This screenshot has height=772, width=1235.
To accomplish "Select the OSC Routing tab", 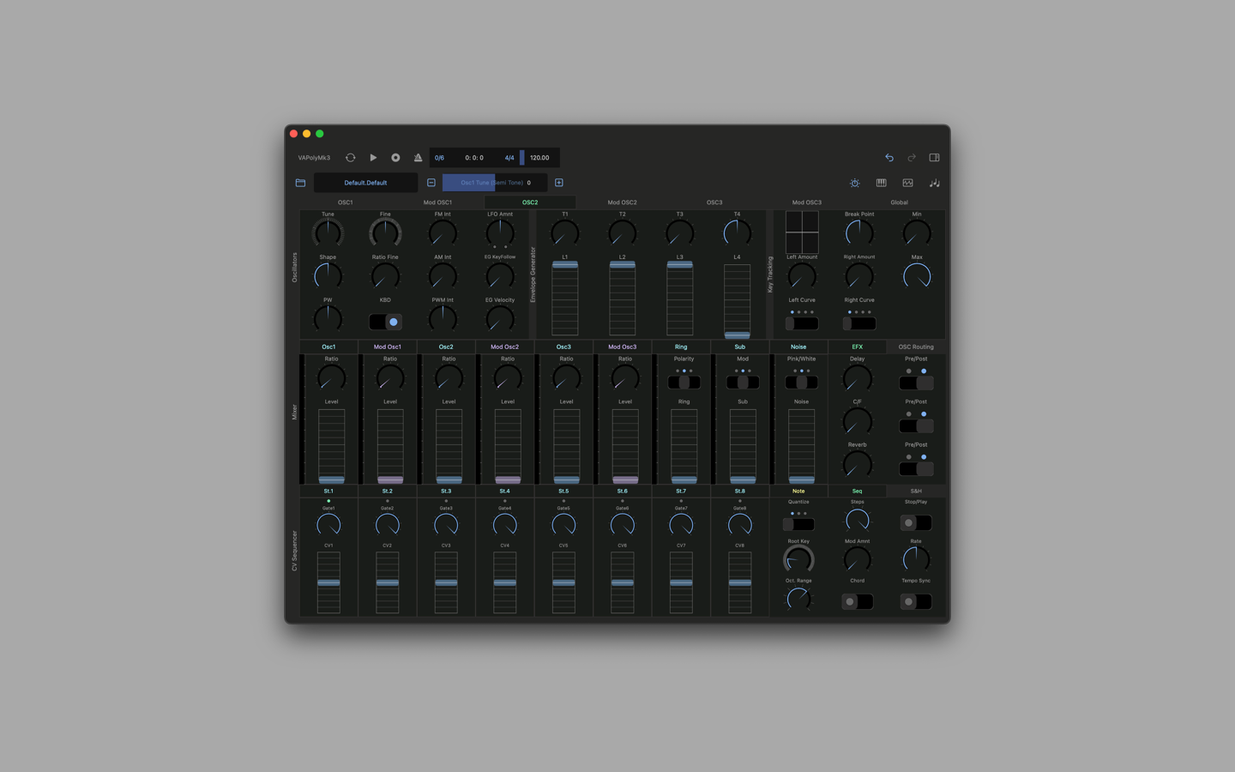I will click(916, 347).
